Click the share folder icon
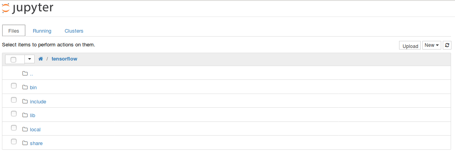 [x=25, y=143]
